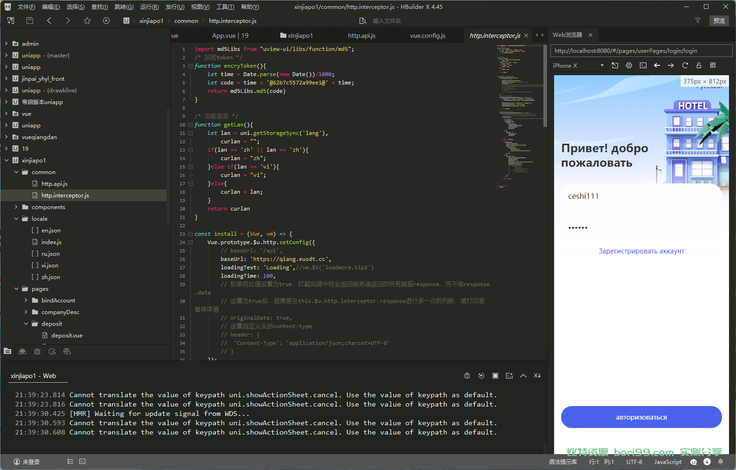Open browser devtools console icon
The height and width of the screenshot is (470, 736).
pos(643,65)
